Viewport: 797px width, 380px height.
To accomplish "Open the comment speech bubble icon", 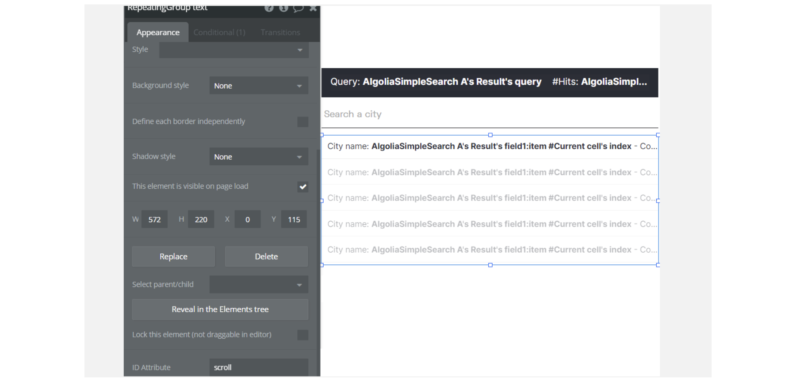I will coord(298,8).
